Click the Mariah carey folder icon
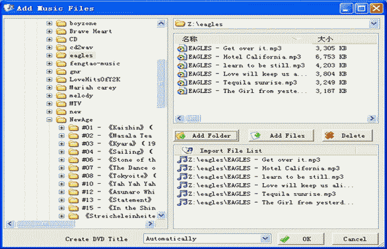 click(x=61, y=87)
